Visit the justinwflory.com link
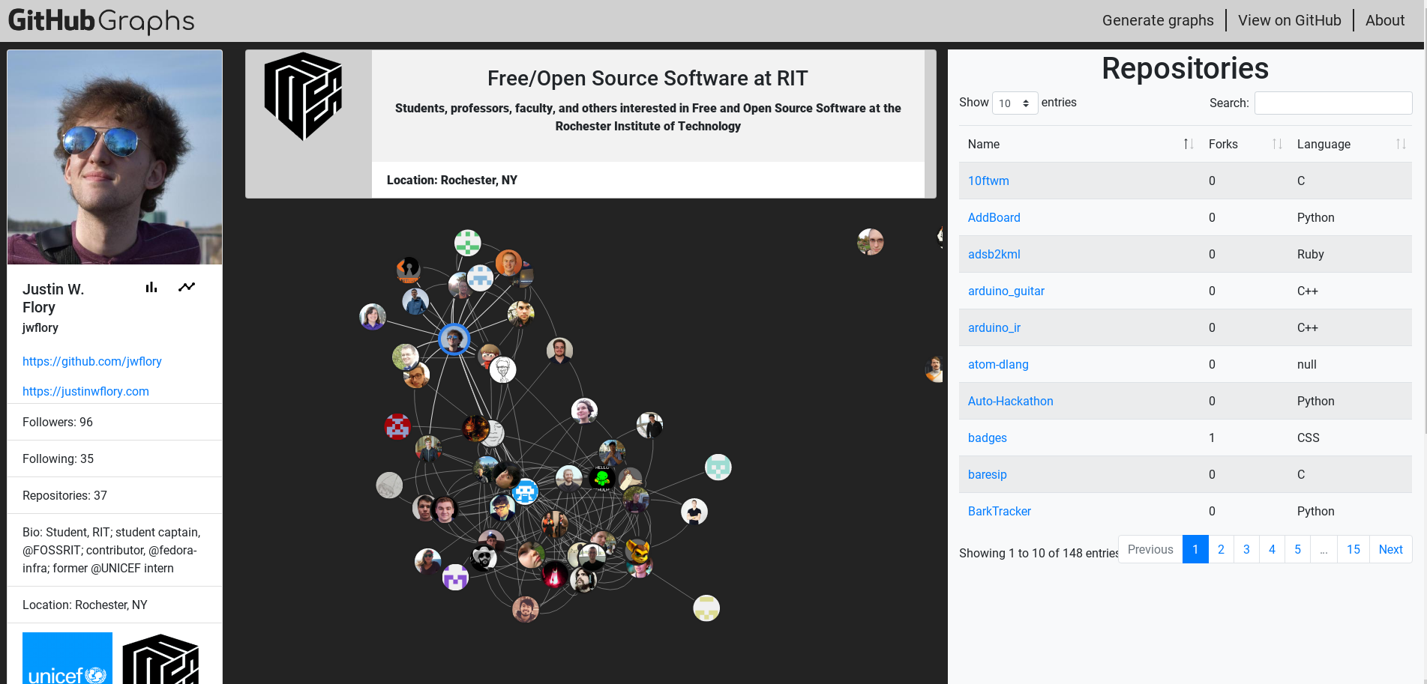The height and width of the screenshot is (684, 1427). pos(85,391)
